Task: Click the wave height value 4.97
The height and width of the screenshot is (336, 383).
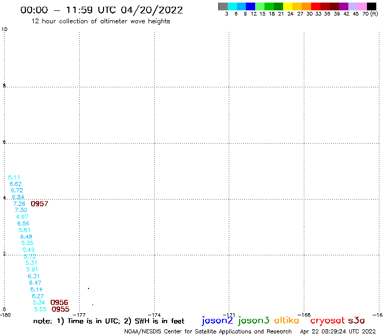Action: point(22,217)
